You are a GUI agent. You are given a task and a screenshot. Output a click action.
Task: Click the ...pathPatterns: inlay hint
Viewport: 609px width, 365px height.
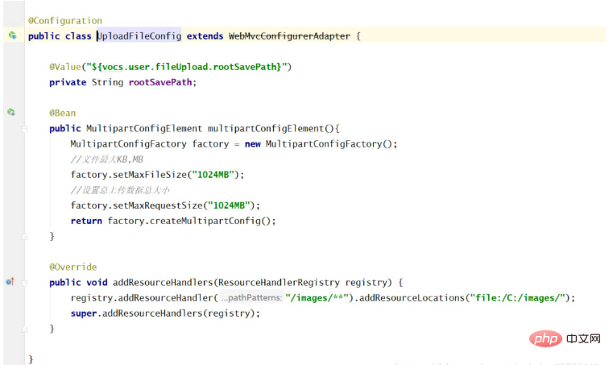251,298
